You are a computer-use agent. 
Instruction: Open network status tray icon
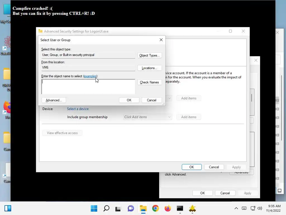pos(253,208)
